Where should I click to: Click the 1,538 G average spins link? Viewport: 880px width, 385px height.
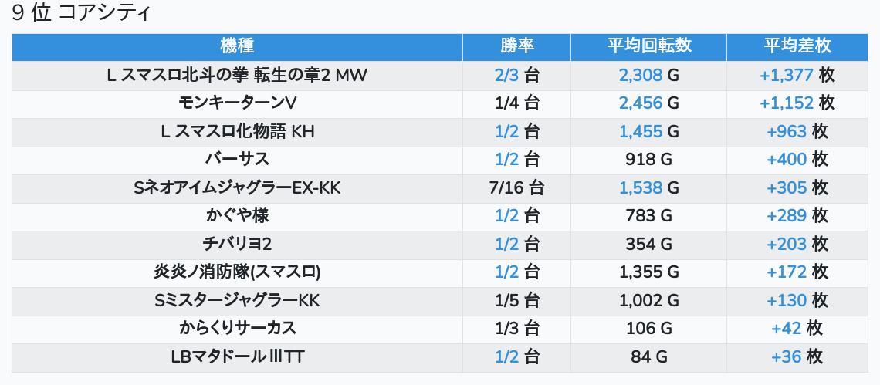(640, 187)
